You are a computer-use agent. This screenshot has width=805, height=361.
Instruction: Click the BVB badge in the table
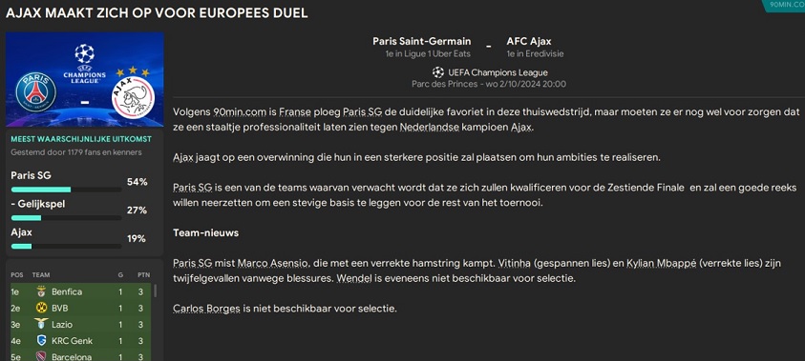(42, 309)
